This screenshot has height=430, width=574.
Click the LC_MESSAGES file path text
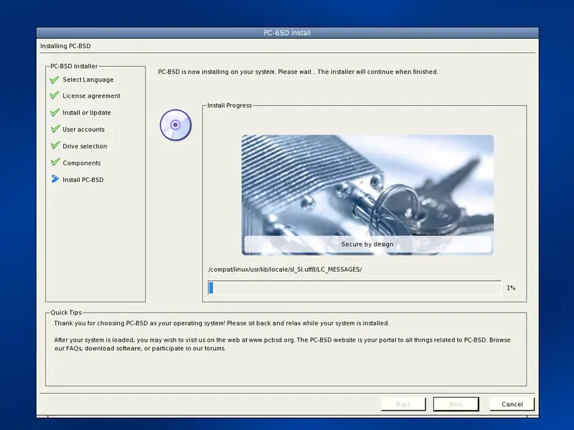tap(285, 269)
